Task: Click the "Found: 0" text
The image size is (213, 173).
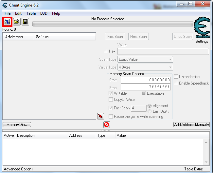Action: [9, 29]
